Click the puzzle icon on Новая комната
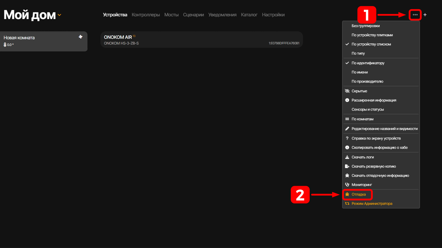The width and height of the screenshot is (442, 248). coord(80,37)
